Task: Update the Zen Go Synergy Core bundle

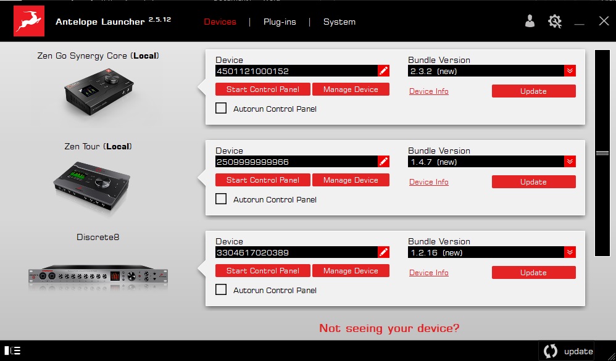Action: point(533,91)
